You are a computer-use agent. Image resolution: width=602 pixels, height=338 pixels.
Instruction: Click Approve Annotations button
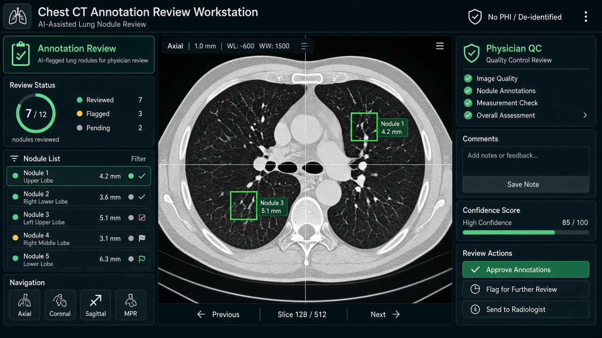coord(526,269)
